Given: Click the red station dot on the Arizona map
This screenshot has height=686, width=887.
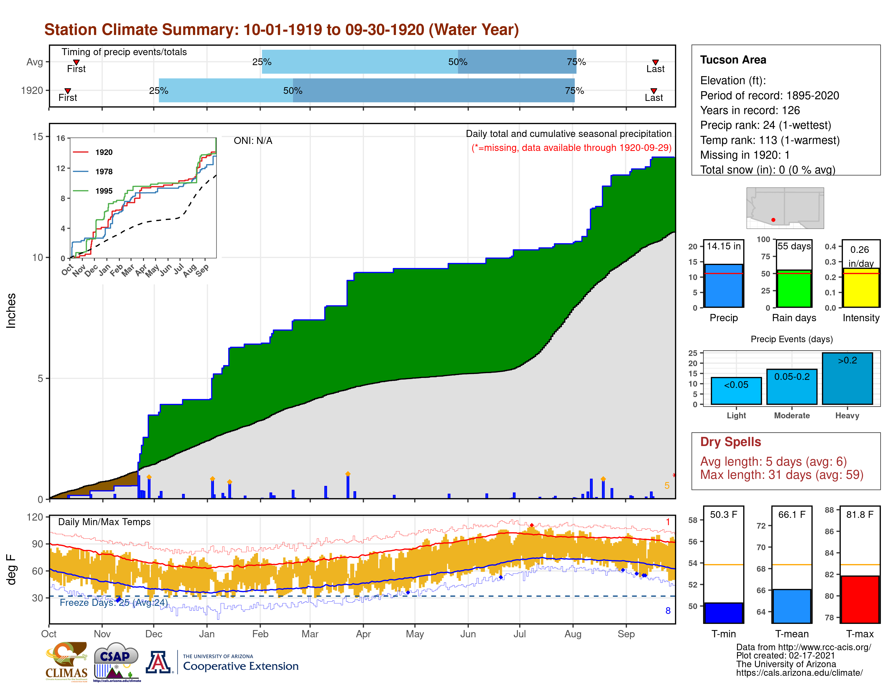Looking at the screenshot, I should (773, 220).
